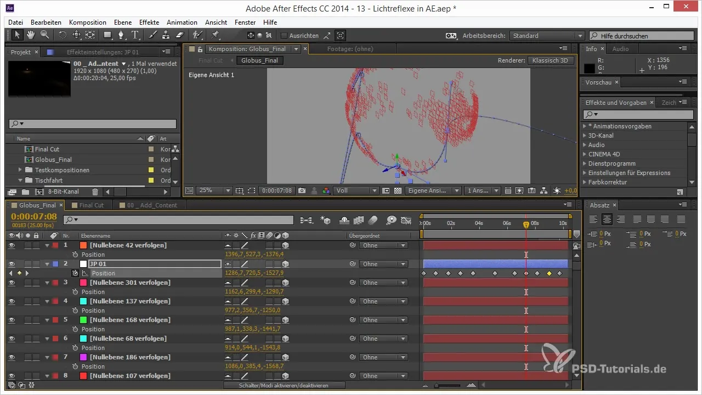The width and height of the screenshot is (702, 395).
Task: Open the Komposition menu
Action: coord(88,22)
